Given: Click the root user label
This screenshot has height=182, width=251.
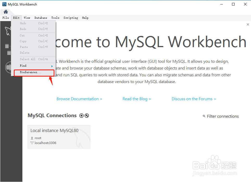Looking at the screenshot, I should click(38, 138).
